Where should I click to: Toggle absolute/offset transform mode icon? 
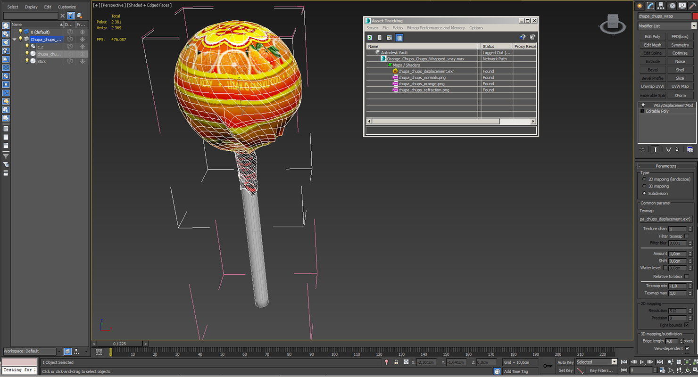pyautogui.click(x=406, y=362)
